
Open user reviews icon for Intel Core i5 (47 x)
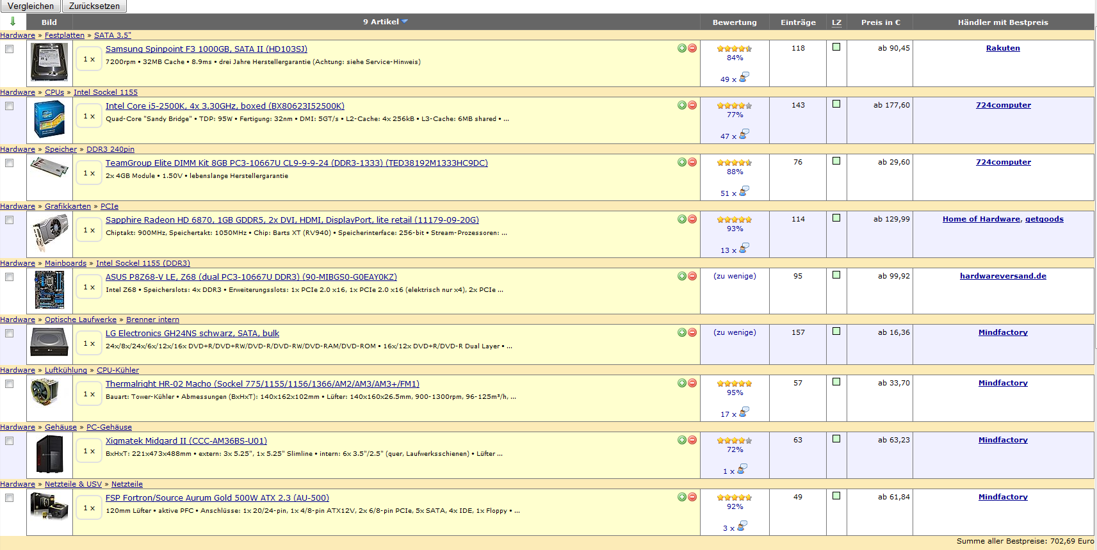[744, 134]
